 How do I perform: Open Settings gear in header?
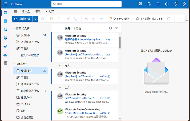[x=167, y=4]
